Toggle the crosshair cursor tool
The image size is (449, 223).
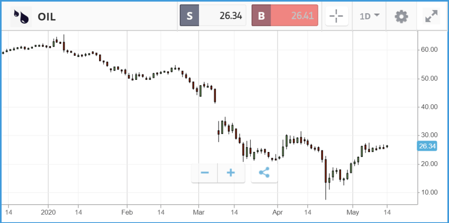point(336,16)
